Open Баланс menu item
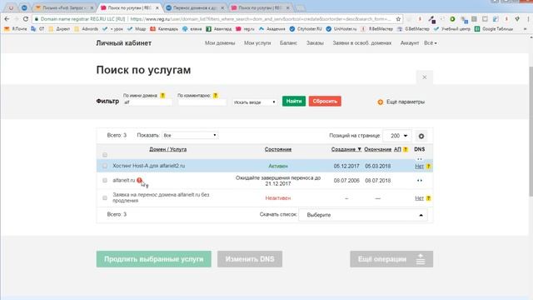Viewport: 533px width, 300px height. coord(288,43)
